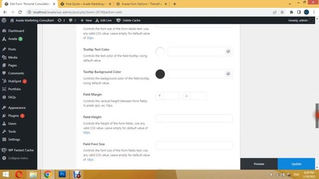Click Tooltip Background Color input field
This screenshot has height=179, width=319.
click(x=196, y=74)
